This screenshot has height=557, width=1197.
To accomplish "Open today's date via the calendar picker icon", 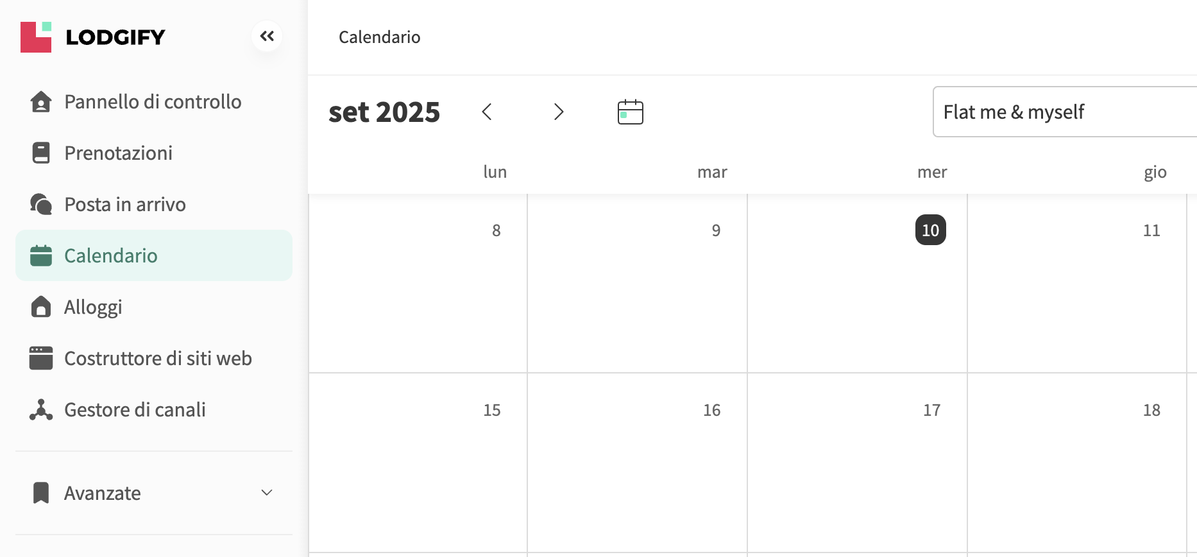I will point(630,111).
